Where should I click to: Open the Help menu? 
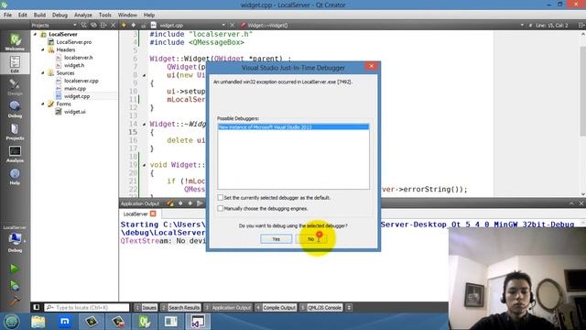pos(149,15)
